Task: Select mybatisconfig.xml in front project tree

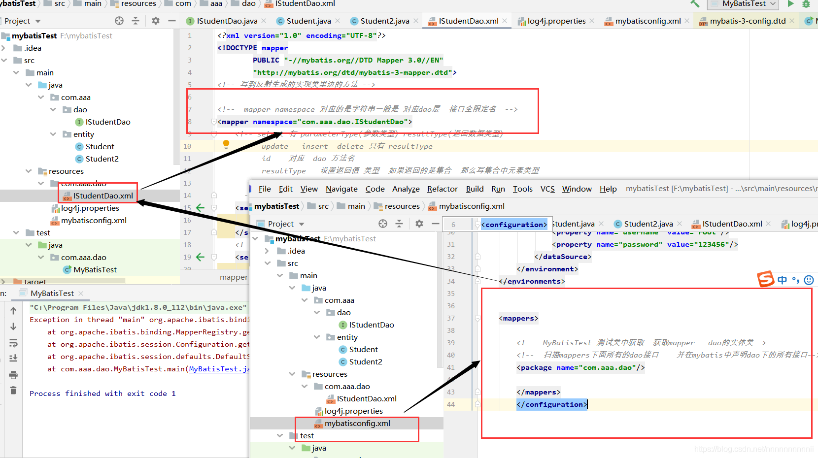Action: [x=357, y=423]
